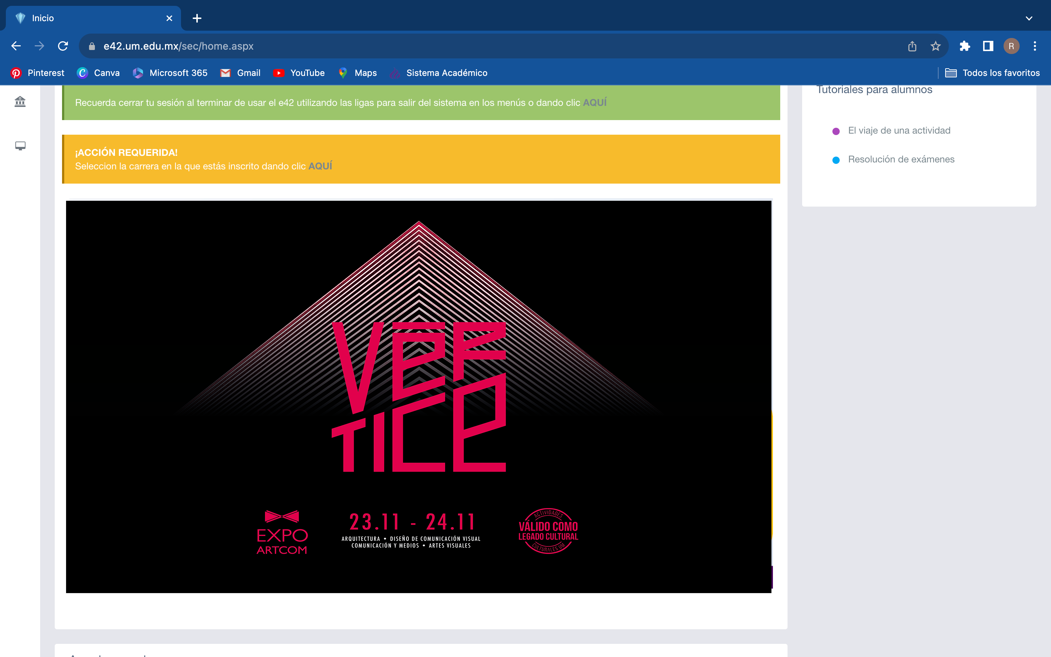1051x657 pixels.
Task: Open Resolución de exámenes tutorial
Action: 901,159
